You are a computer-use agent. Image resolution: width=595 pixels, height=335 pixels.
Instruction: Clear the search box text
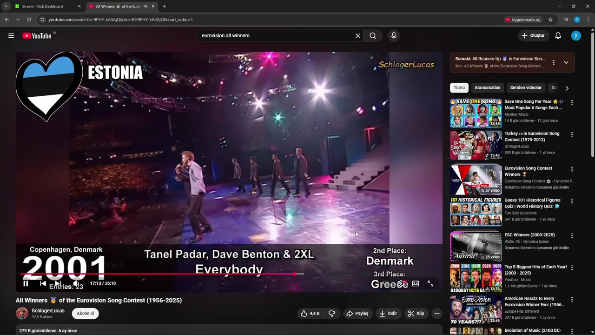358,36
